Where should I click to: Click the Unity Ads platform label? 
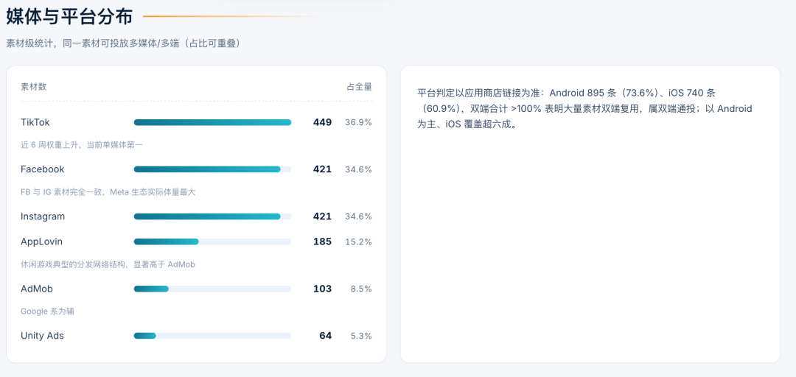42,335
